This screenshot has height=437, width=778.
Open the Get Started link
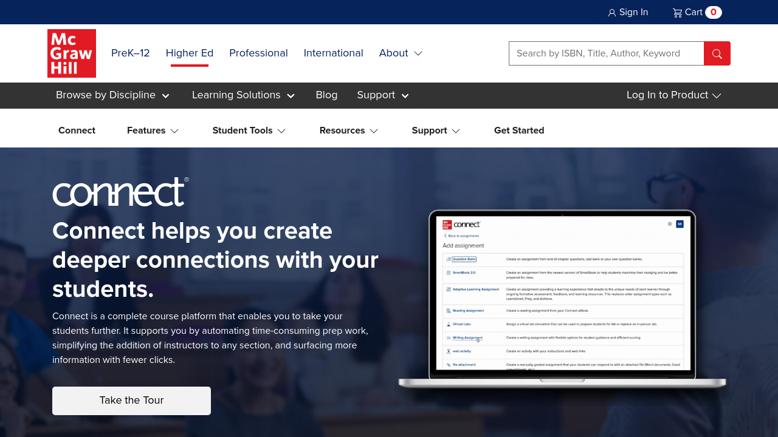519,130
